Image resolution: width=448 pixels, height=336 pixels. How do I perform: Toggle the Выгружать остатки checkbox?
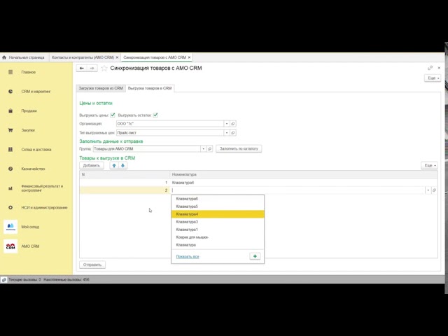[x=155, y=115]
